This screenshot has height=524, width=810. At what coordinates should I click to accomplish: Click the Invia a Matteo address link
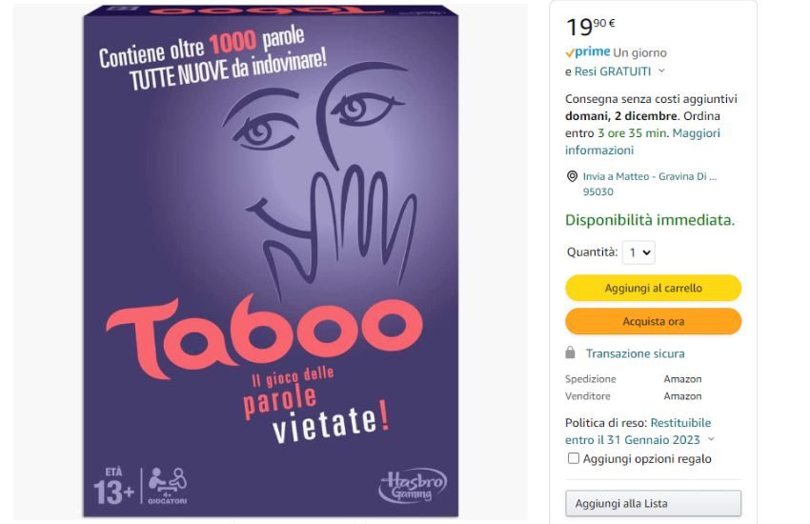[x=649, y=176]
